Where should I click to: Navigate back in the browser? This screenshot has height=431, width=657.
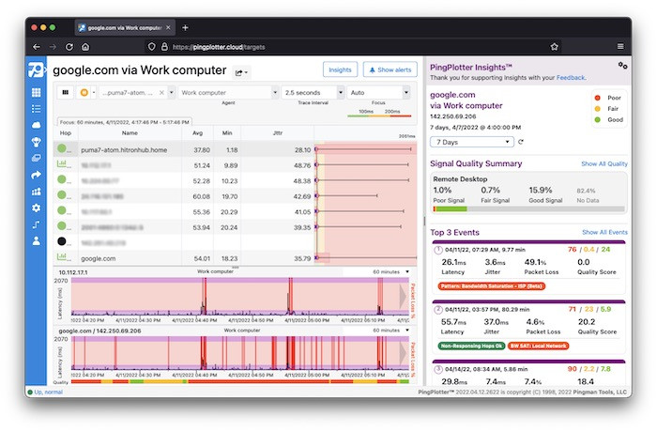coord(37,47)
